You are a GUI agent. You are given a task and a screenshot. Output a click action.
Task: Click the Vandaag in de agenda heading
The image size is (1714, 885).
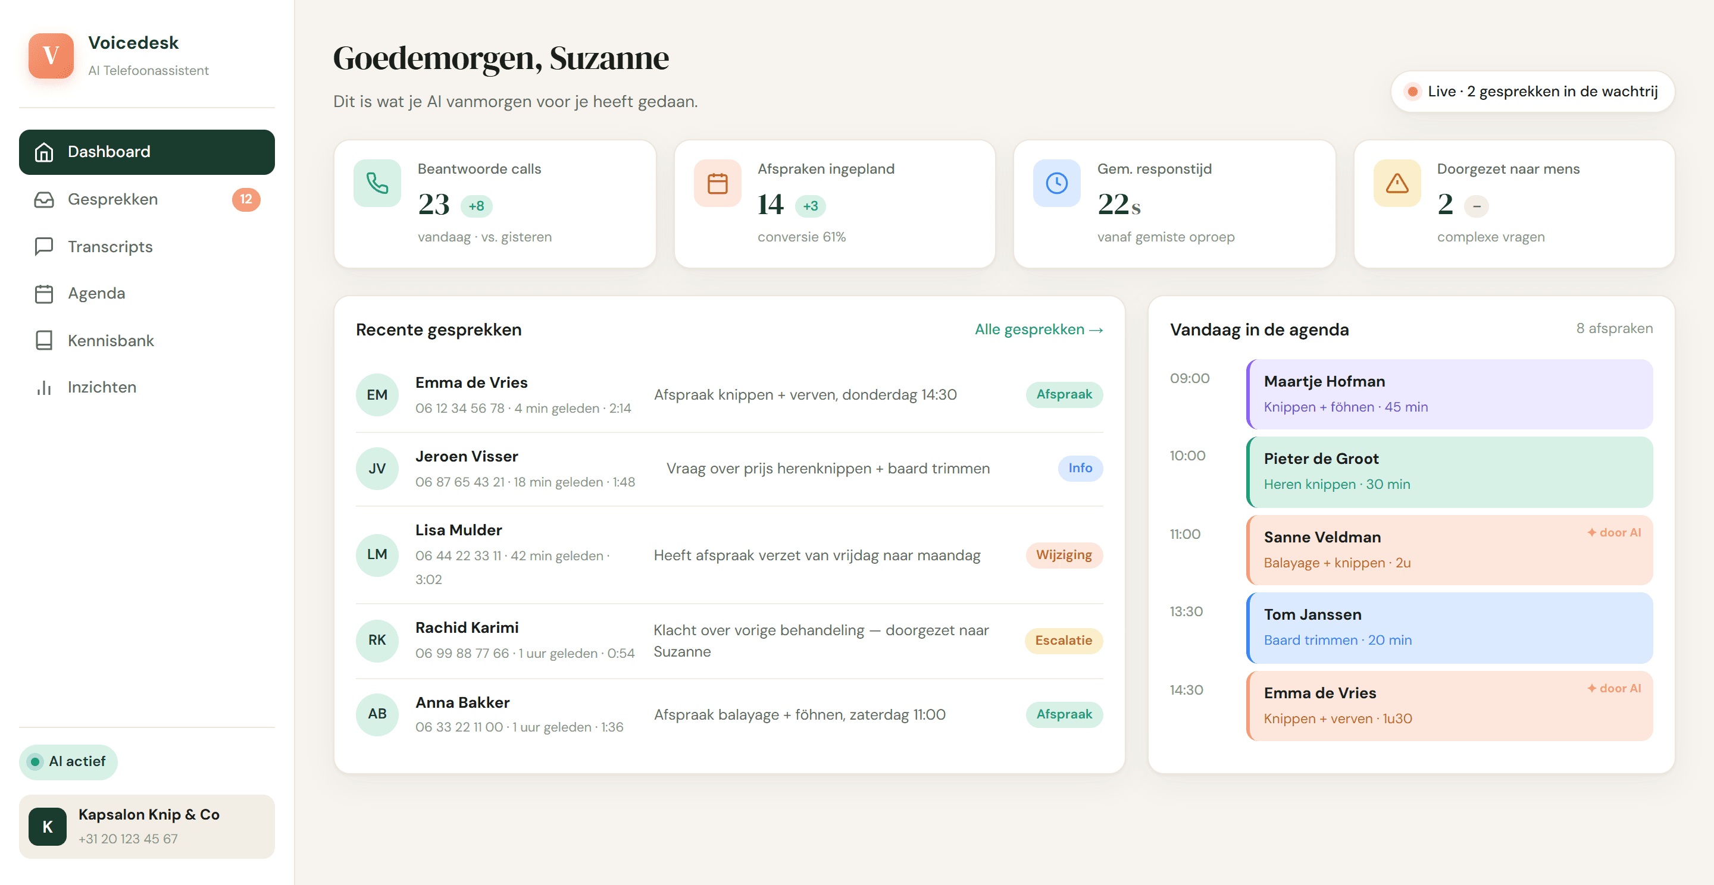(x=1259, y=330)
